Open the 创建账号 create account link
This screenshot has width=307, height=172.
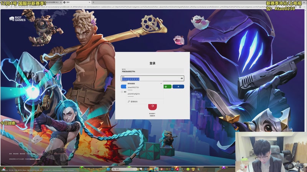point(152,116)
